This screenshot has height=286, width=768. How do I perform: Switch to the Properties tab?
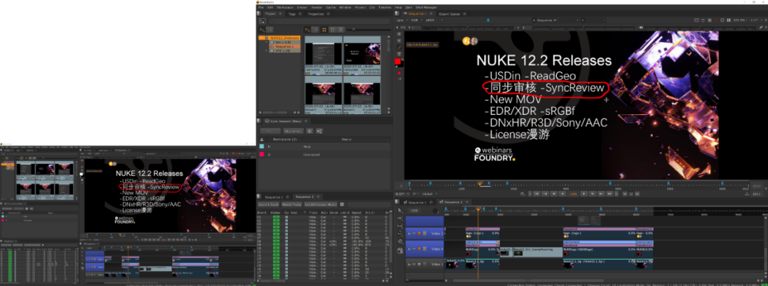point(316,13)
